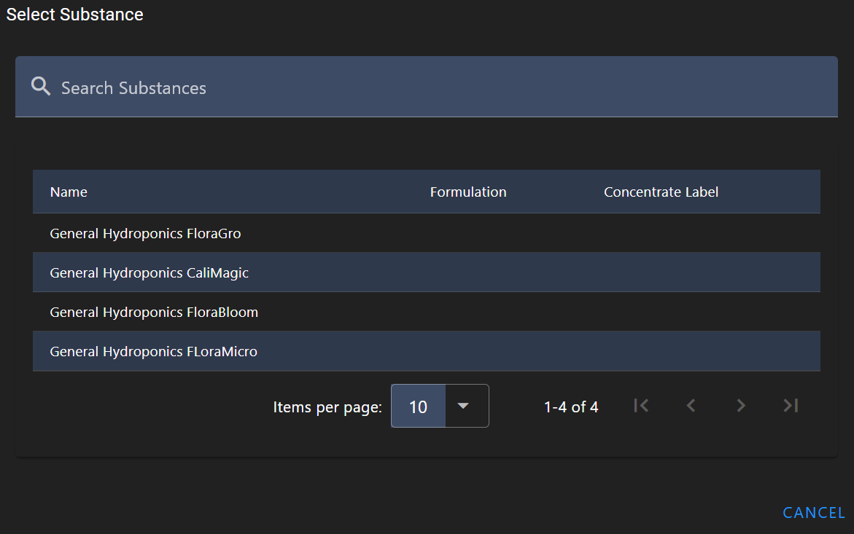Jump to last page of substances
This screenshot has height=534, width=854.
click(791, 406)
